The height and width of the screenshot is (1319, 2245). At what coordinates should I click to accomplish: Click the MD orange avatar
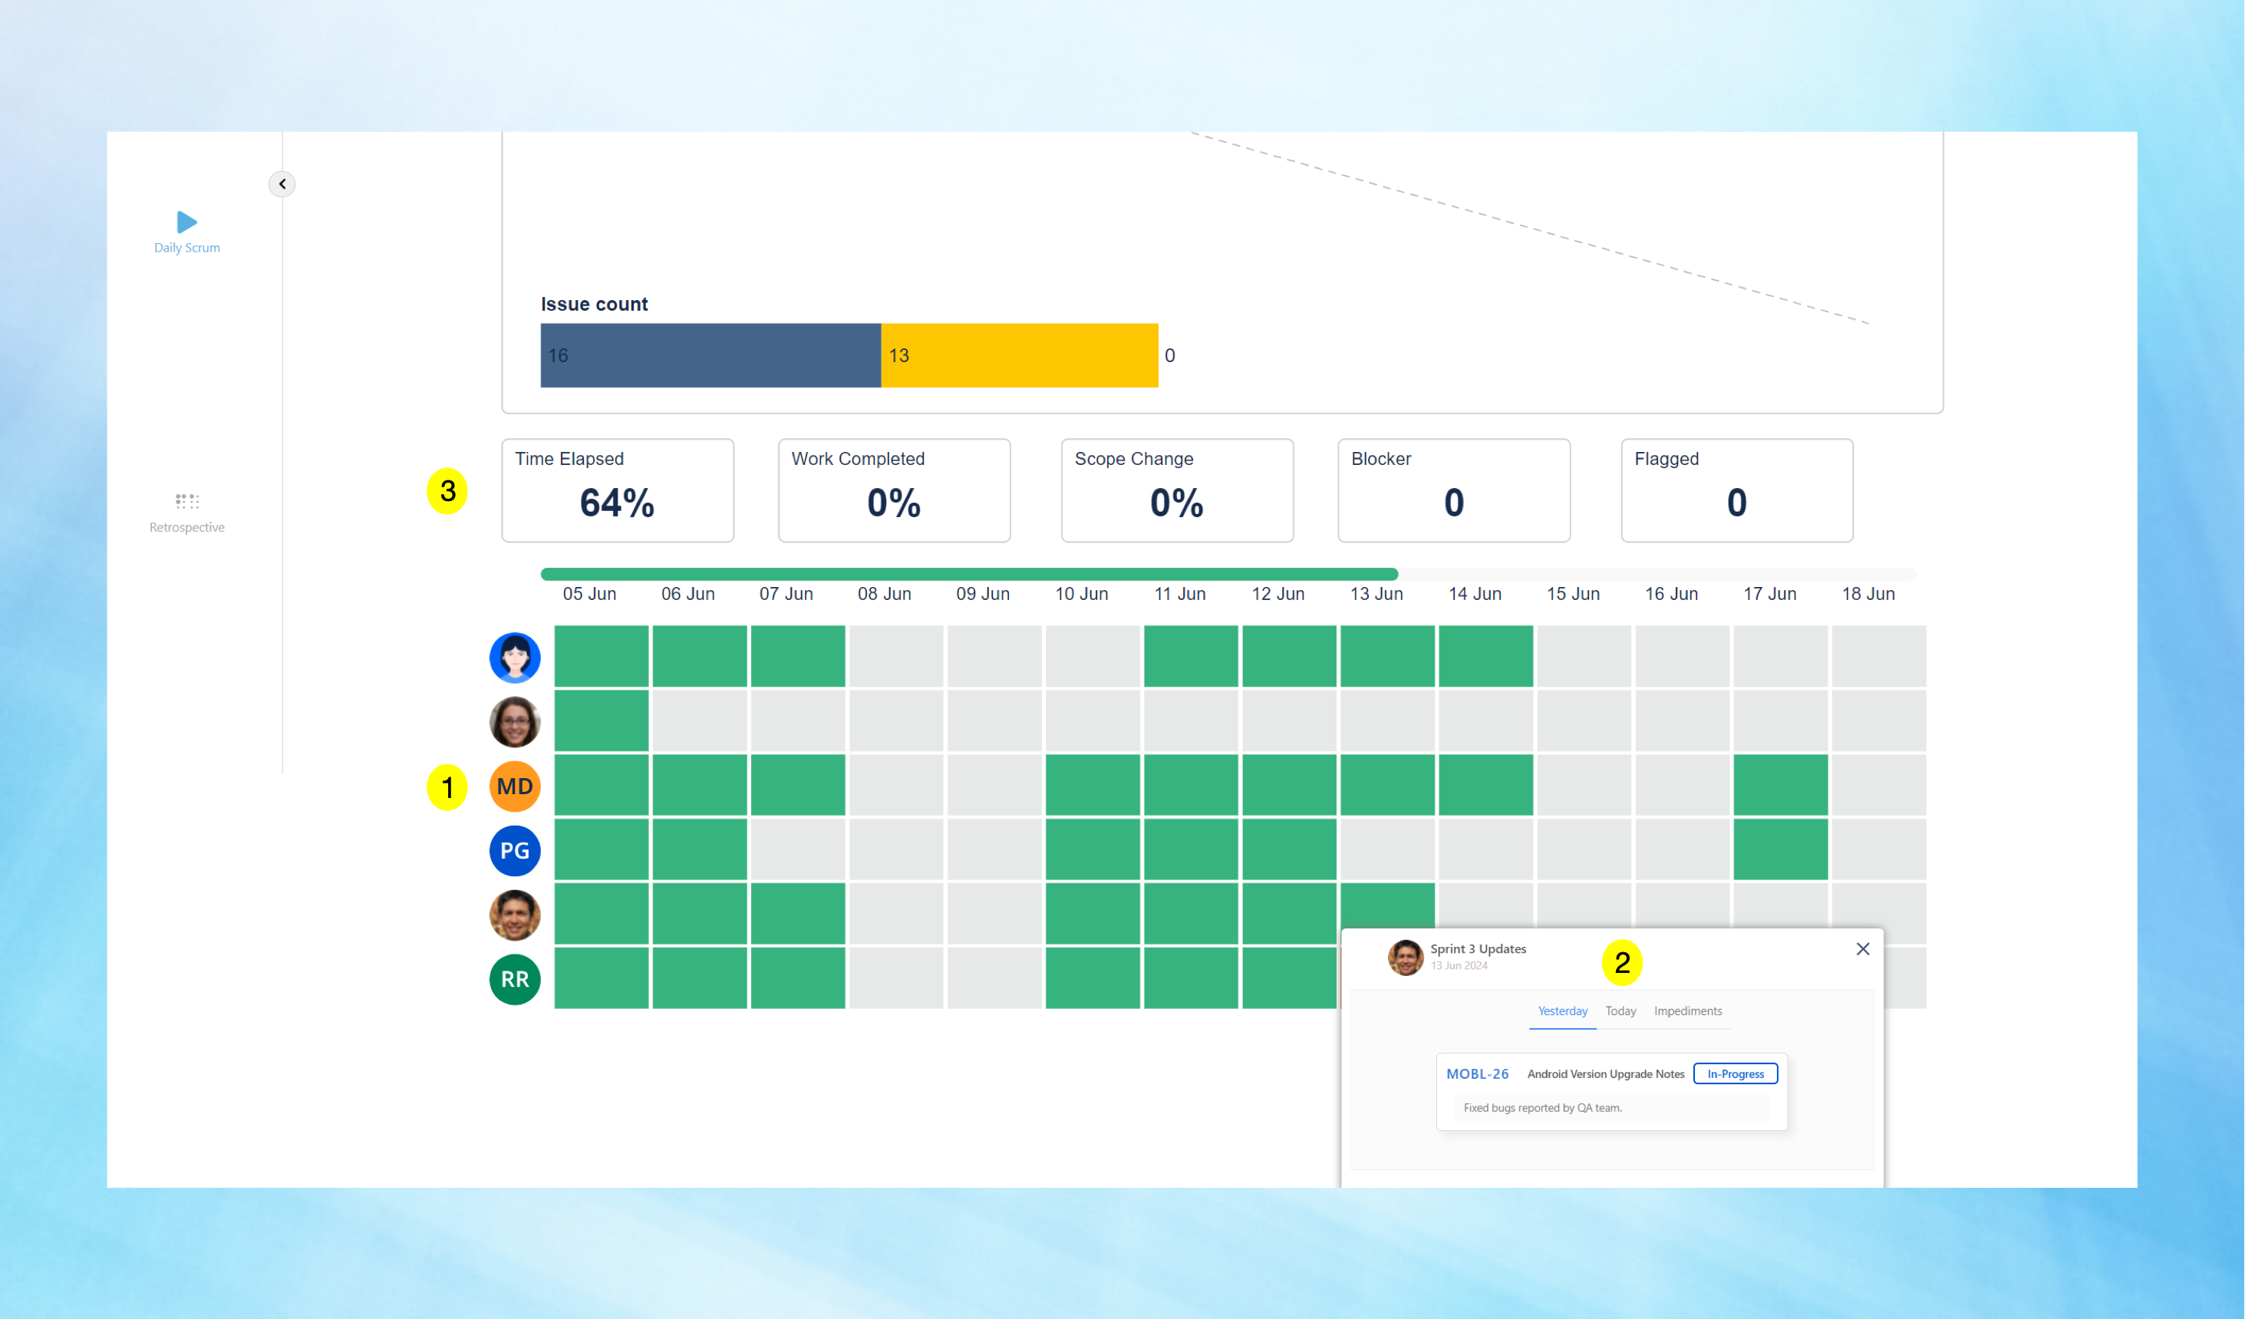(514, 786)
